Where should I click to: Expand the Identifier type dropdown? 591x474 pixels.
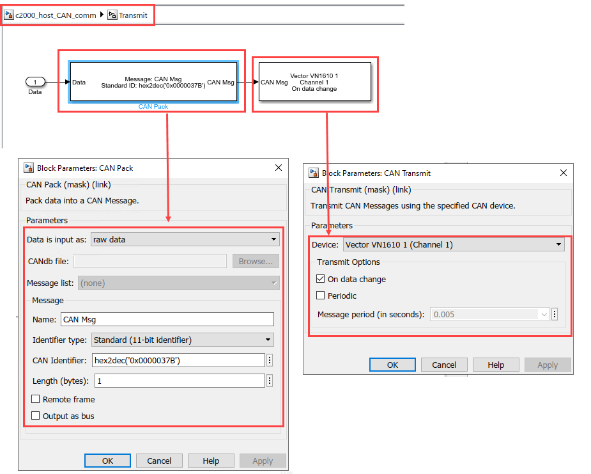[183, 340]
